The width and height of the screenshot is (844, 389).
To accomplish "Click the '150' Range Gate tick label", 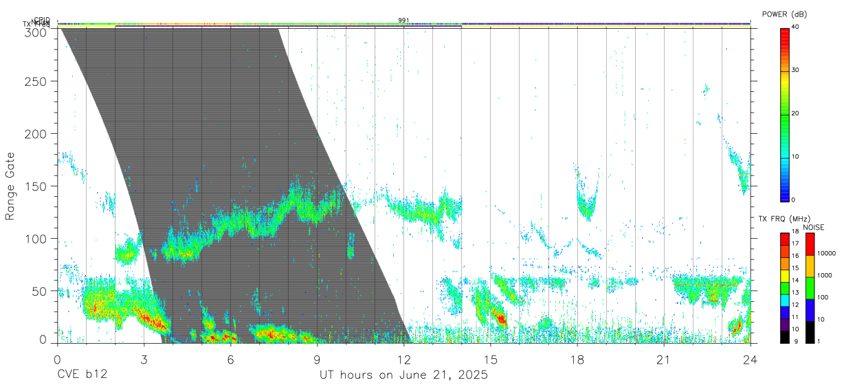I will tap(36, 186).
